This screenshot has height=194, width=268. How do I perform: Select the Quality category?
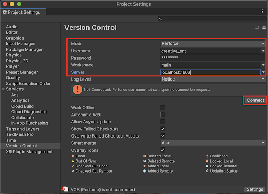tap(13, 78)
